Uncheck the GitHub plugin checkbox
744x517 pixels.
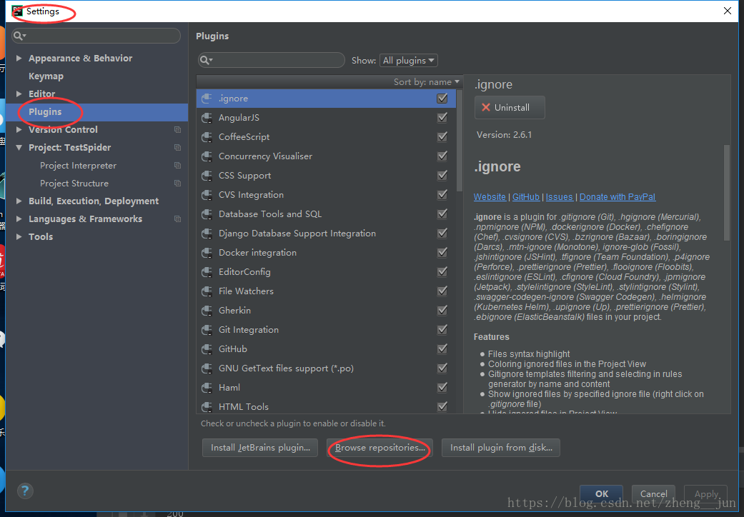[442, 348]
